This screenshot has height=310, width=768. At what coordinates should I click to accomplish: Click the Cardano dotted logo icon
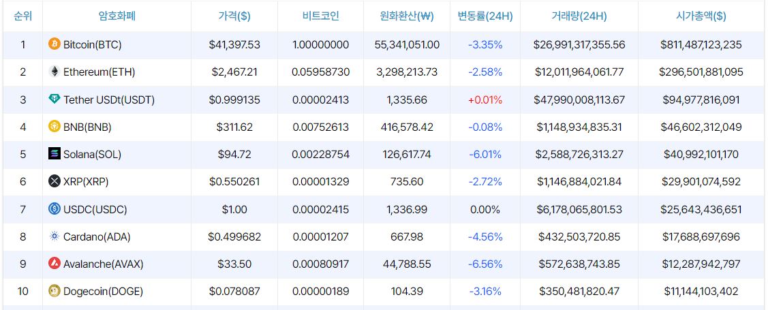pyautogui.click(x=55, y=236)
